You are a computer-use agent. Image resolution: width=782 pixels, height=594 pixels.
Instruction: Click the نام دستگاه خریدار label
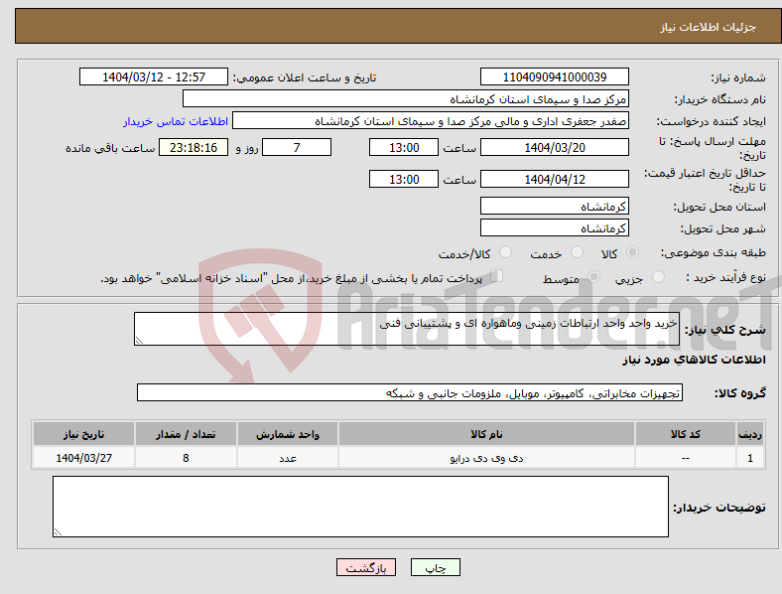click(720, 99)
